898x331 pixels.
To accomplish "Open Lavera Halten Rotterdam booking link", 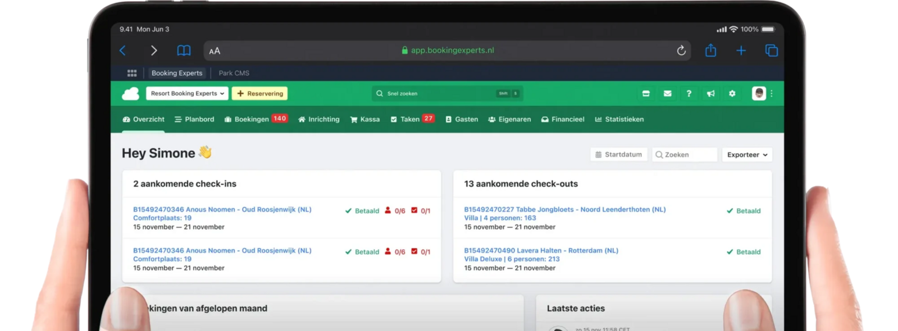I will pos(541,251).
